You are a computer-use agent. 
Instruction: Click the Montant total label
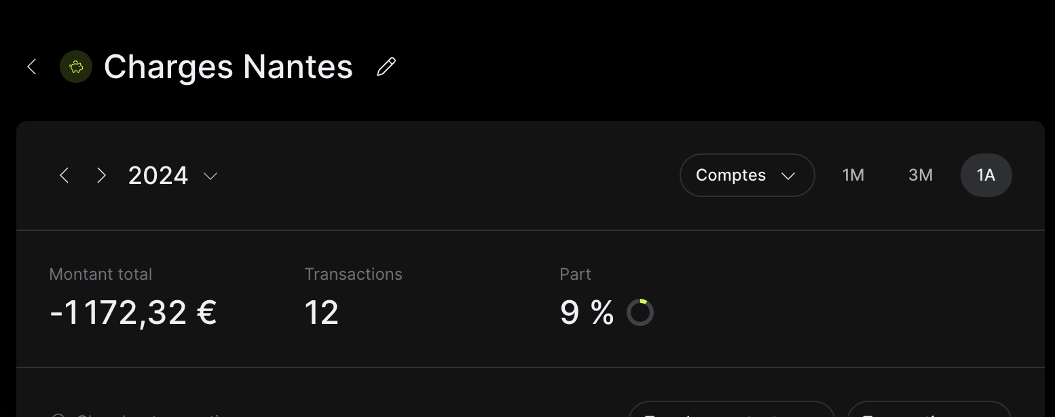(100, 274)
